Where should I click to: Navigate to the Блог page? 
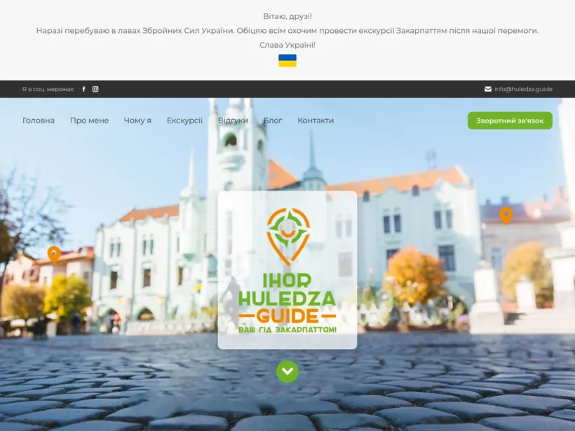(273, 121)
